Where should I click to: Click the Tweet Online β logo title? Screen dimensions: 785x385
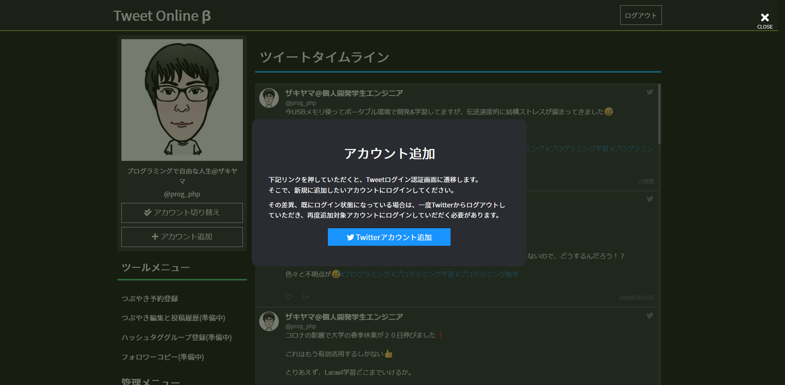(162, 16)
